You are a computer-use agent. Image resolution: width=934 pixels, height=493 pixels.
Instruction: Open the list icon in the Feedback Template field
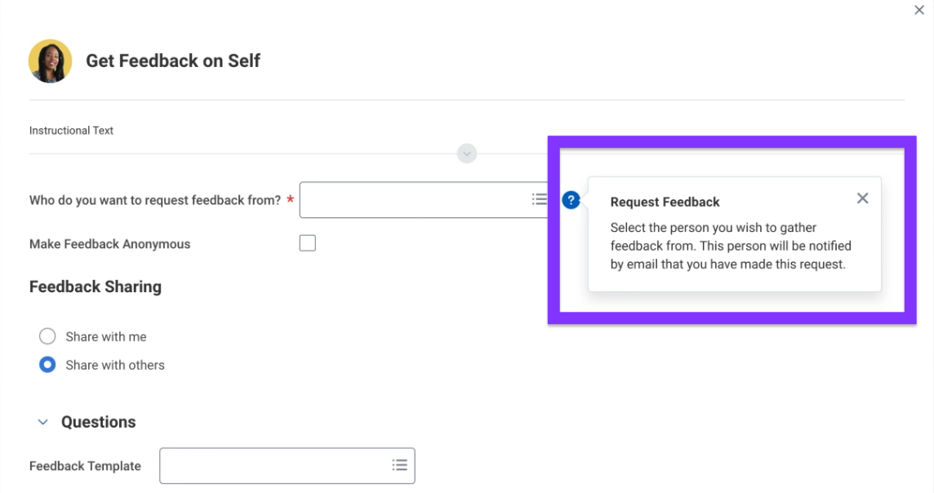click(399, 465)
